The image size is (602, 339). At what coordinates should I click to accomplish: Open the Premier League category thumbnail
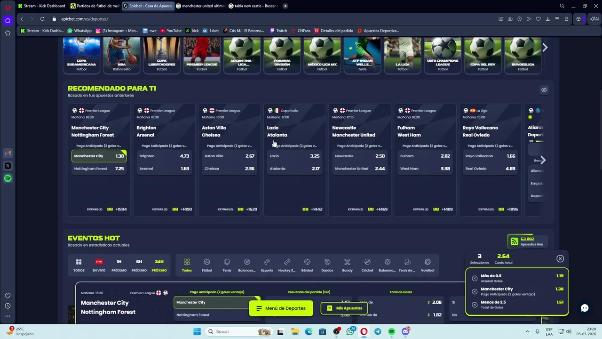pyautogui.click(x=202, y=55)
